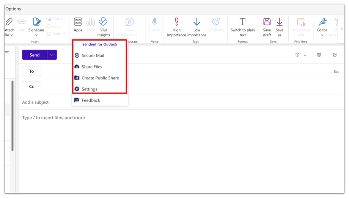Image resolution: width=349 pixels, height=198 pixels.
Task: Open Sendent Settings
Action: pos(100,89)
